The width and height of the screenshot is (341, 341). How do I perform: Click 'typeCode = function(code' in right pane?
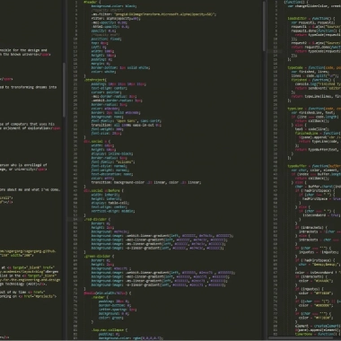[314, 67]
